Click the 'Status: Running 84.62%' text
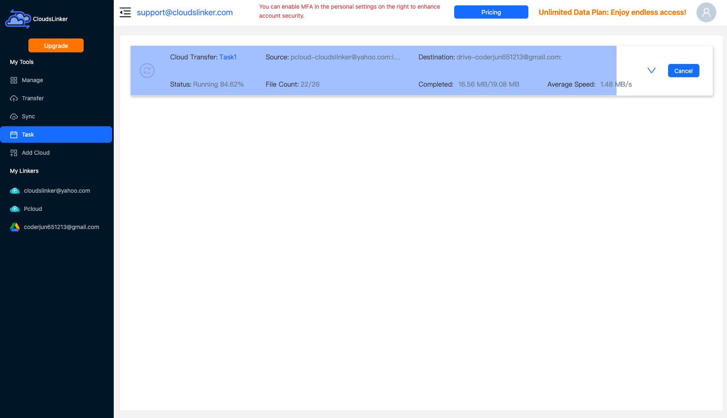This screenshot has height=418, width=727. tap(207, 84)
